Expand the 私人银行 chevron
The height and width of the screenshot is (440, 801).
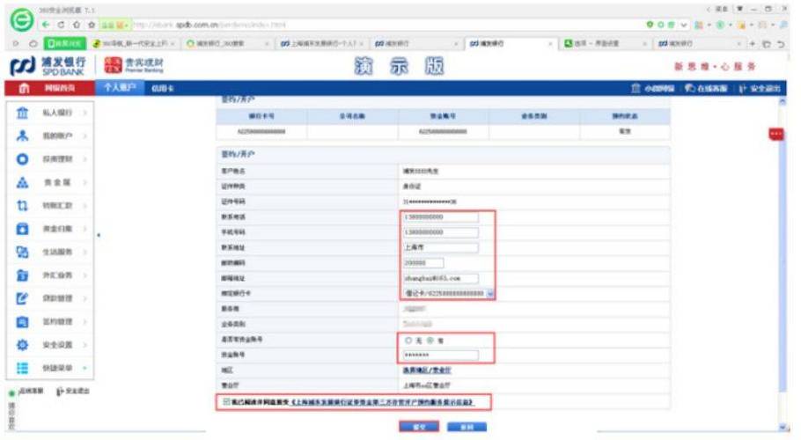pos(85,113)
